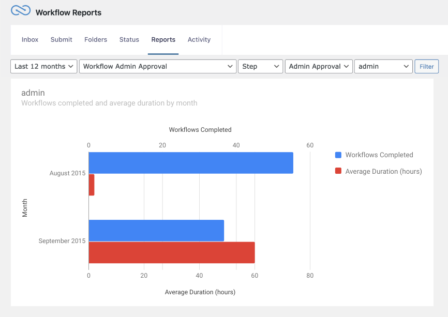The image size is (448, 317).
Task: View the Activity tab
Action: [x=199, y=40]
